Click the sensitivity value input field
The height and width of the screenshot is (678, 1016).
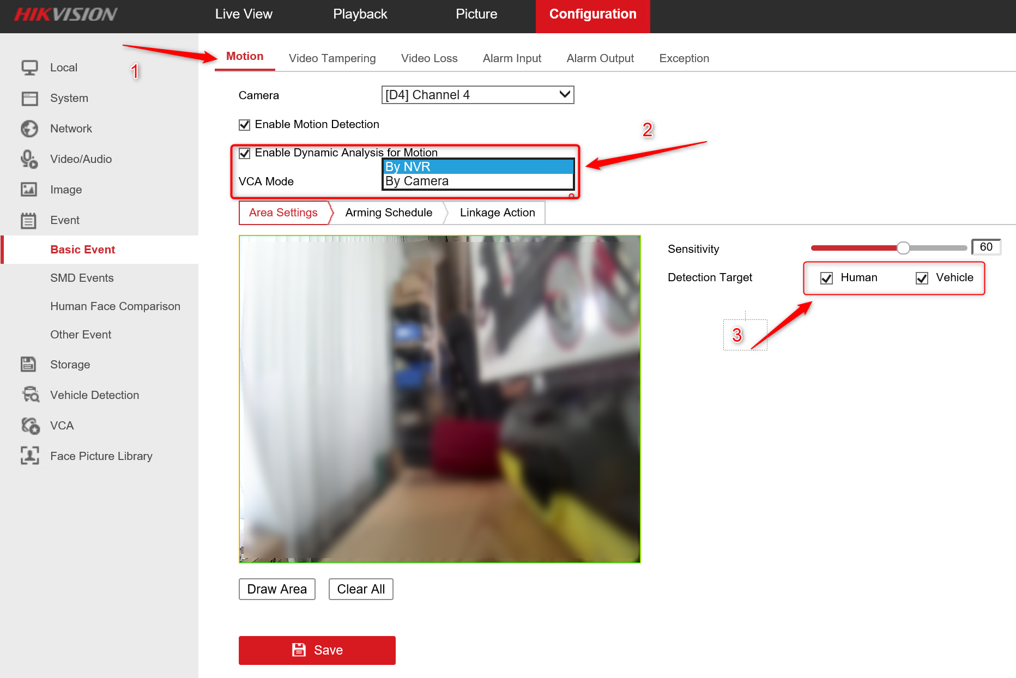tap(986, 247)
